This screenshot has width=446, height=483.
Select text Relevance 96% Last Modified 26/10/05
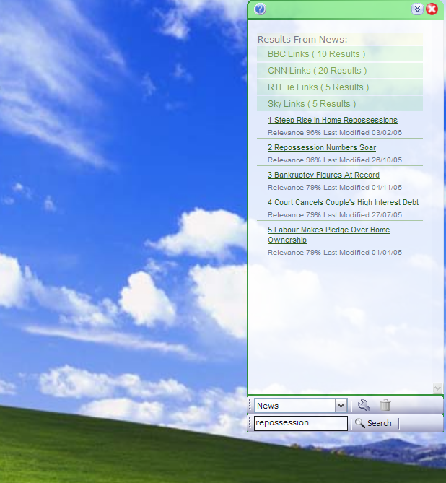[335, 160]
